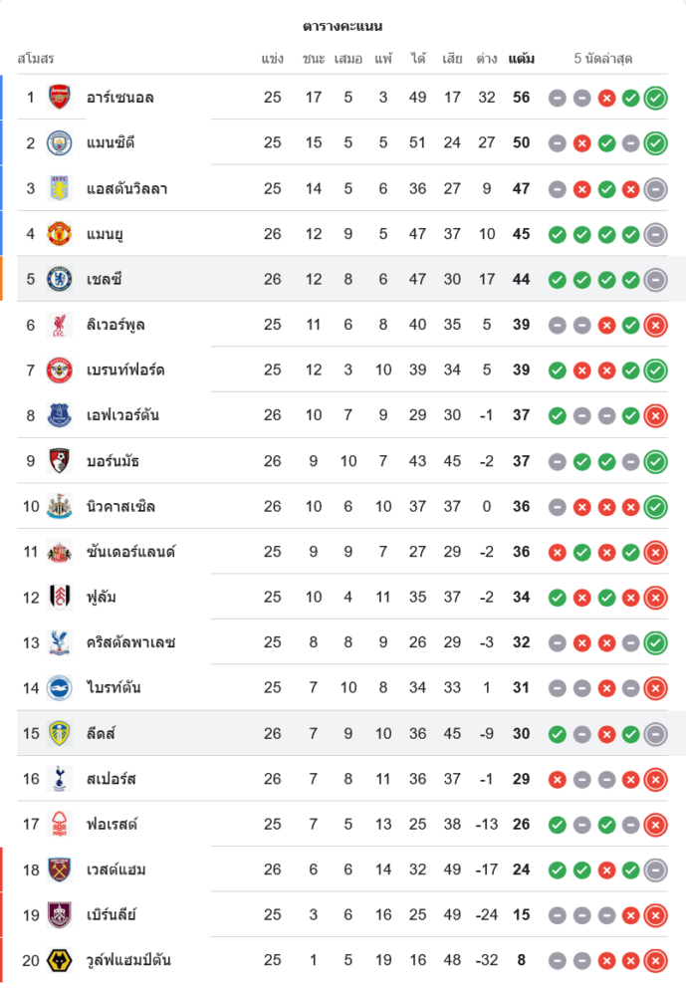This screenshot has width=686, height=996.
Task: Click the 5 นัดล่าสุด column header
Action: click(x=603, y=59)
